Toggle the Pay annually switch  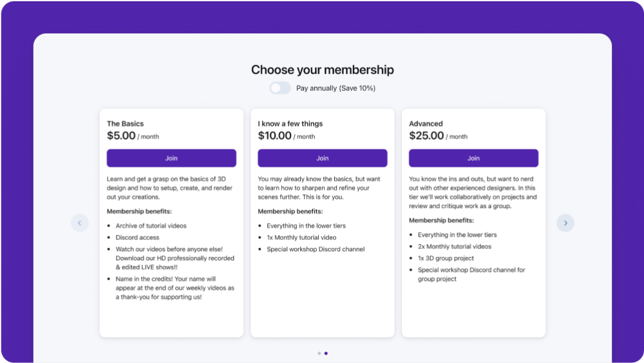tap(280, 88)
